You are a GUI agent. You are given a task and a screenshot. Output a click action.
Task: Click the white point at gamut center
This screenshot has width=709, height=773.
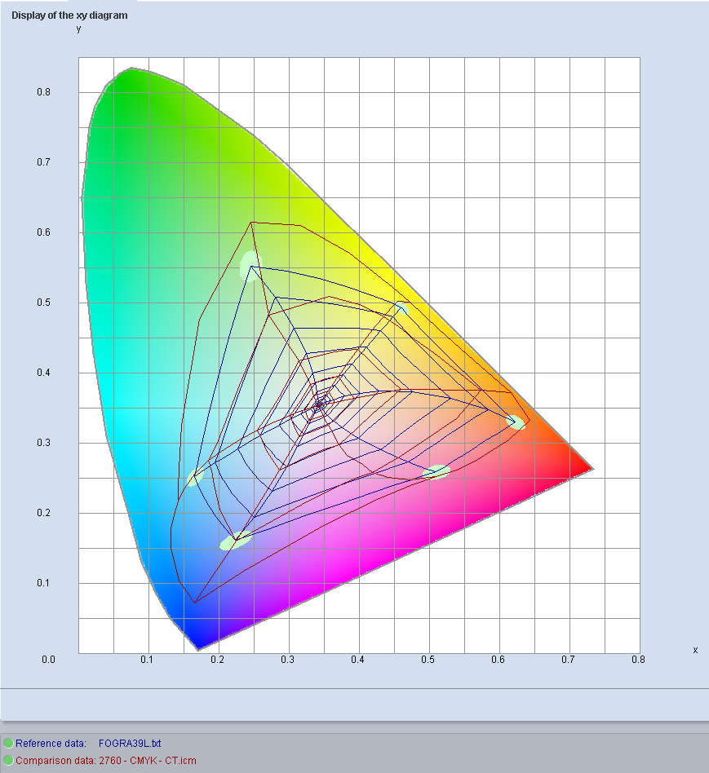[320, 404]
